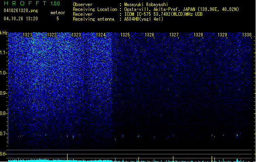The height and width of the screenshot is (162, 256).
Task: Click the 1324 time axis marker
Action: click(101, 35)
